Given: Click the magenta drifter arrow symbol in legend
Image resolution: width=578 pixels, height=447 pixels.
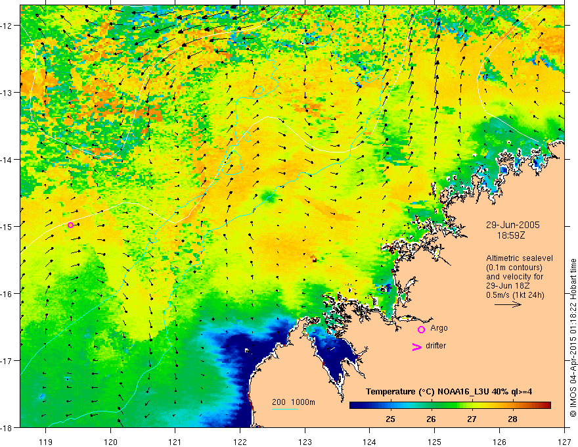Looking at the screenshot, I should tap(416, 346).
